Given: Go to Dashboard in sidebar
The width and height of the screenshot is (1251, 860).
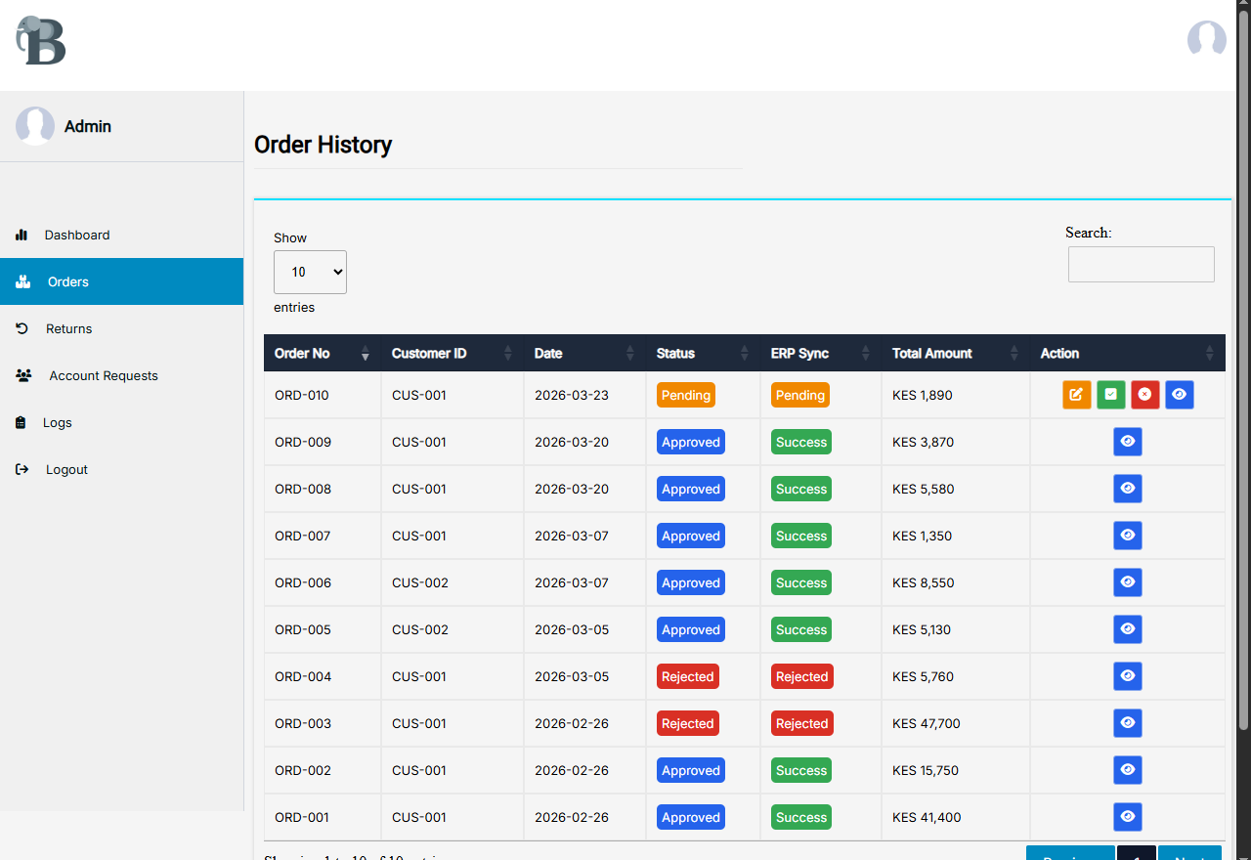Looking at the screenshot, I should (x=121, y=235).
